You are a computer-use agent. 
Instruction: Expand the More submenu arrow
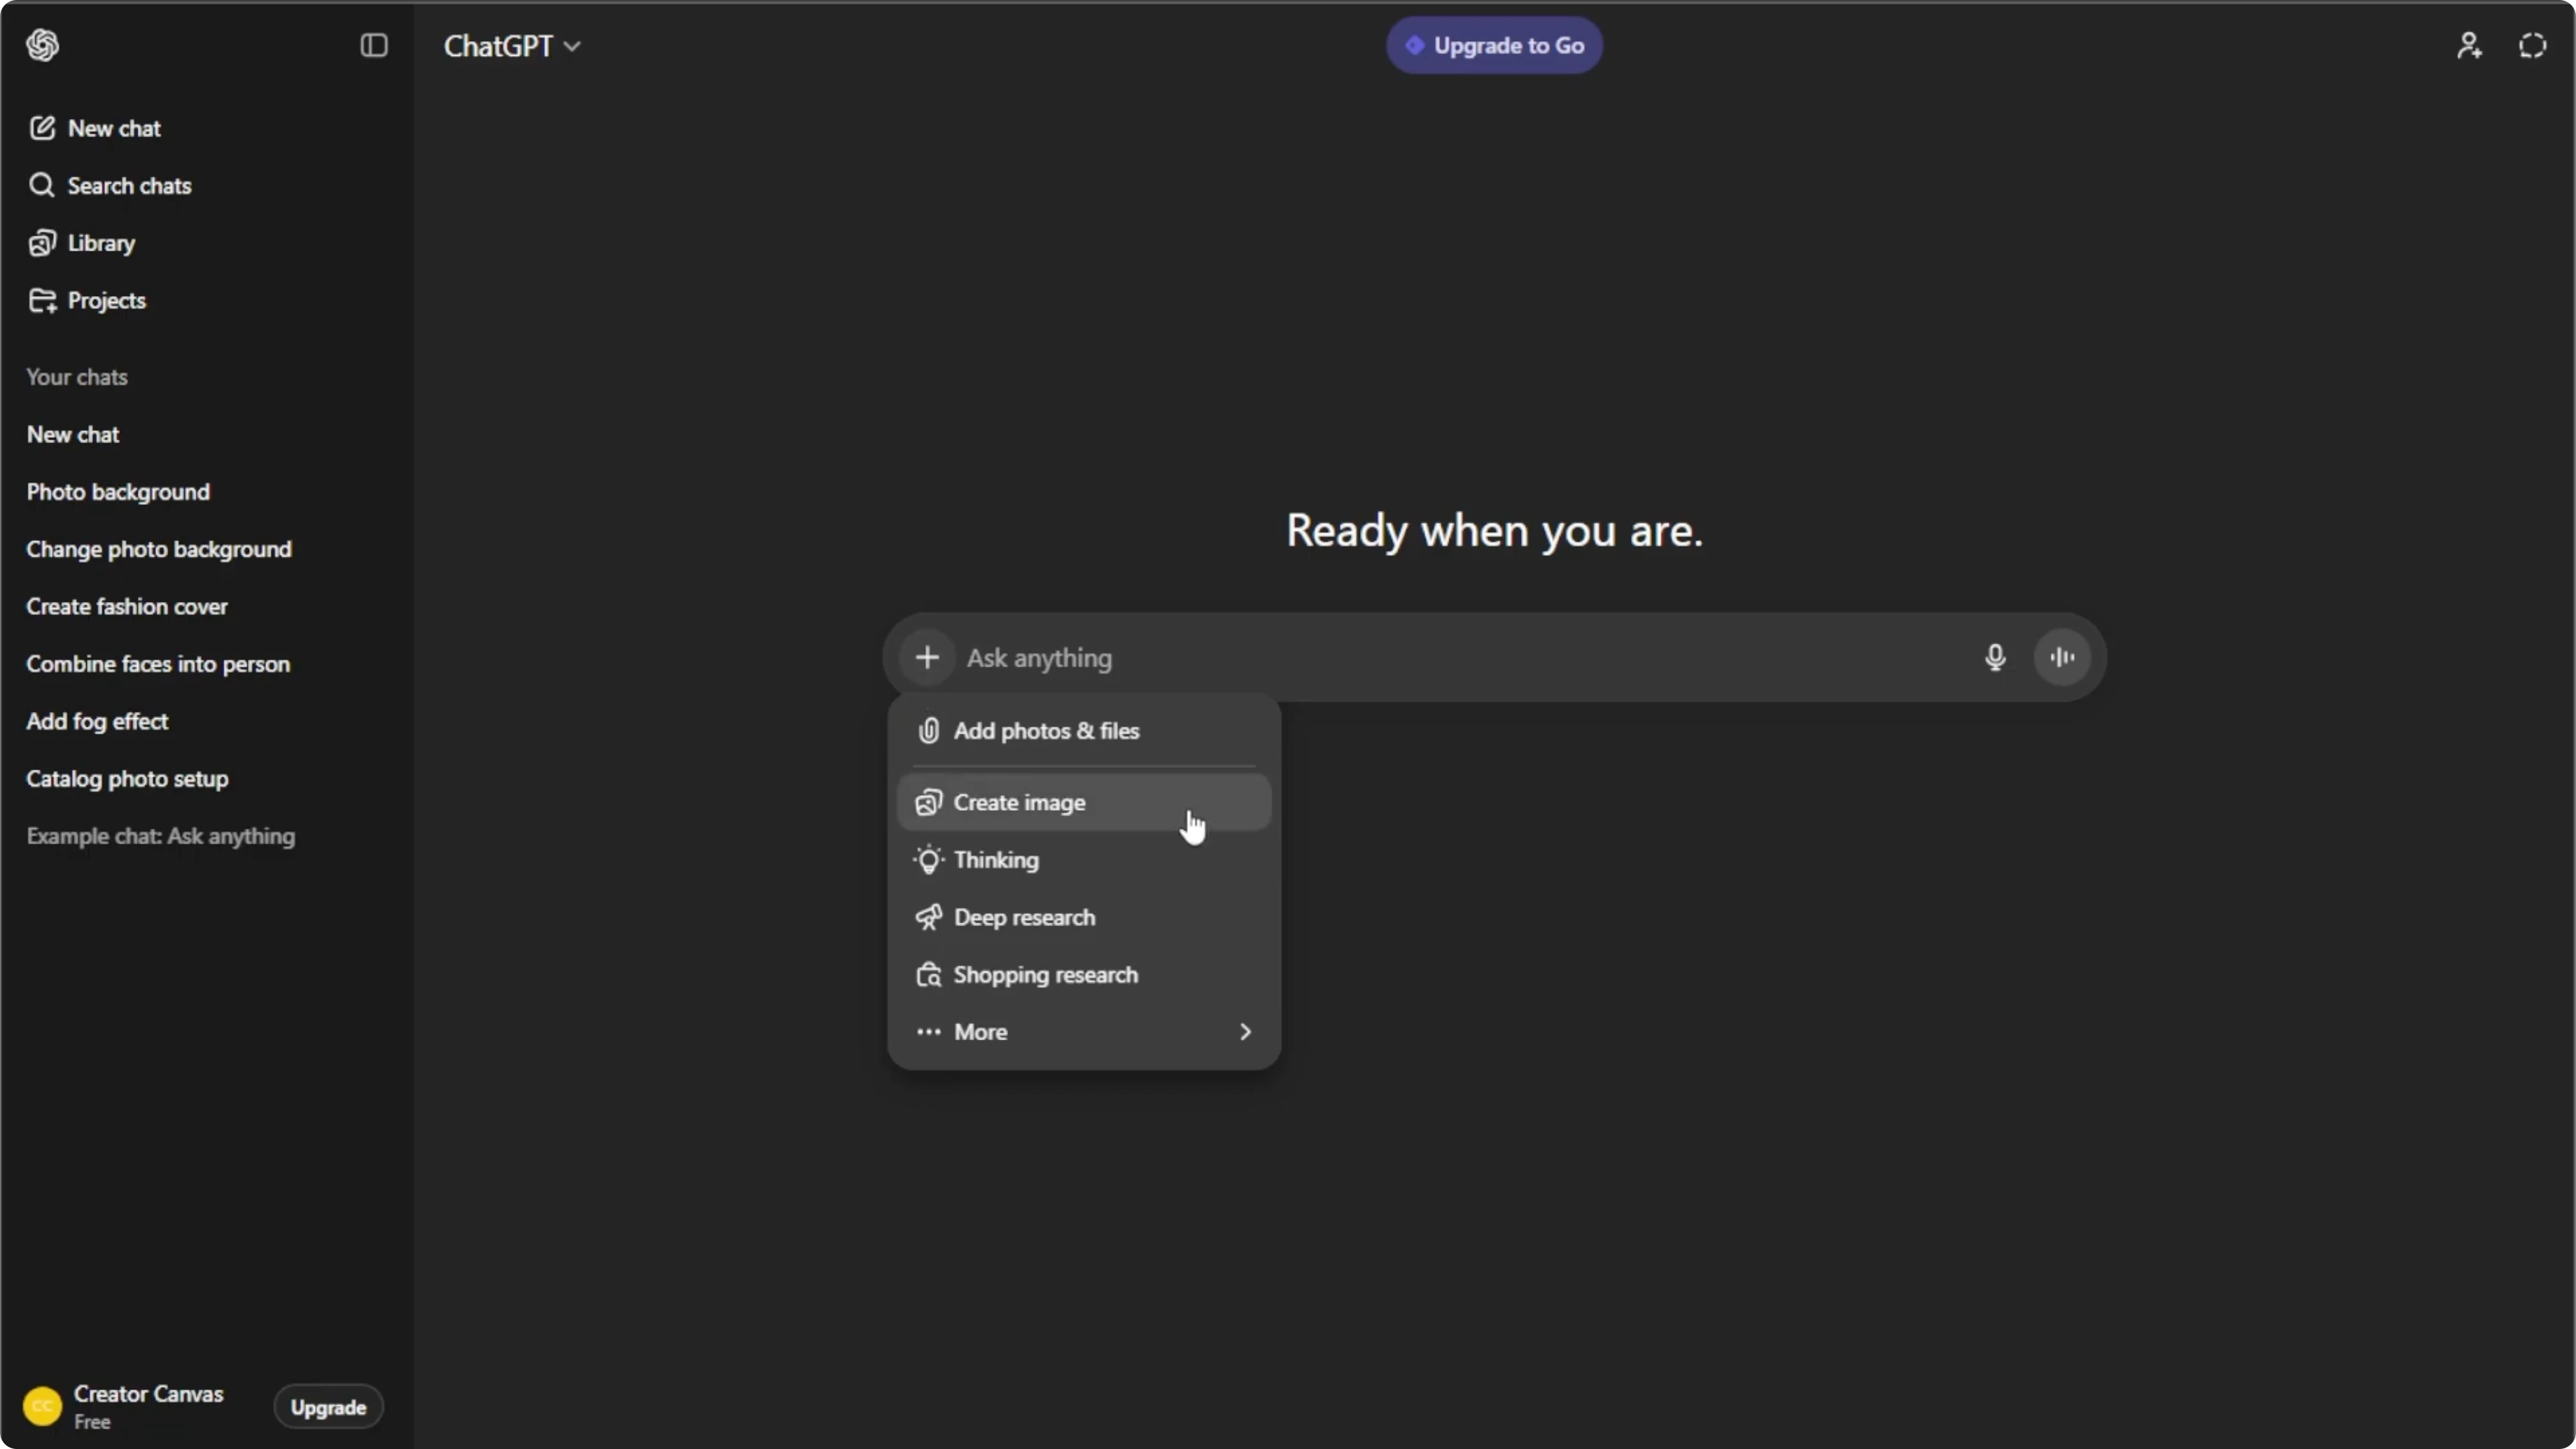(1245, 1031)
